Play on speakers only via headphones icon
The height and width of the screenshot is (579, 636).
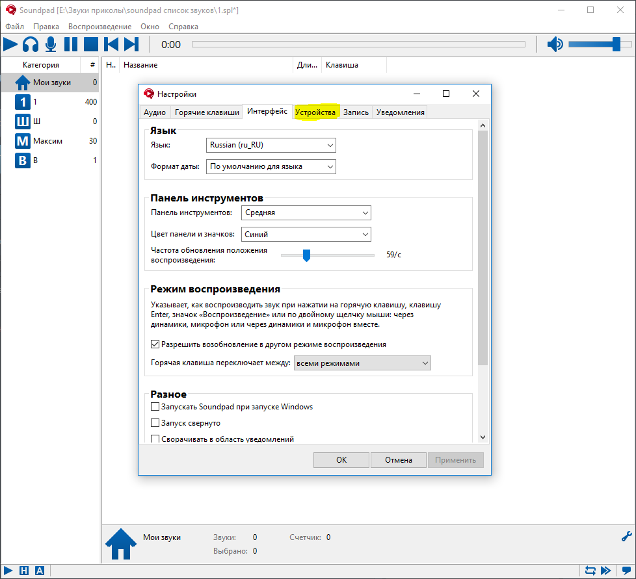(x=31, y=44)
